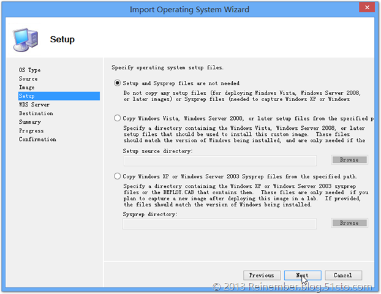Close the wizard with the red X
This screenshot has height=294, width=381.
(x=367, y=7)
